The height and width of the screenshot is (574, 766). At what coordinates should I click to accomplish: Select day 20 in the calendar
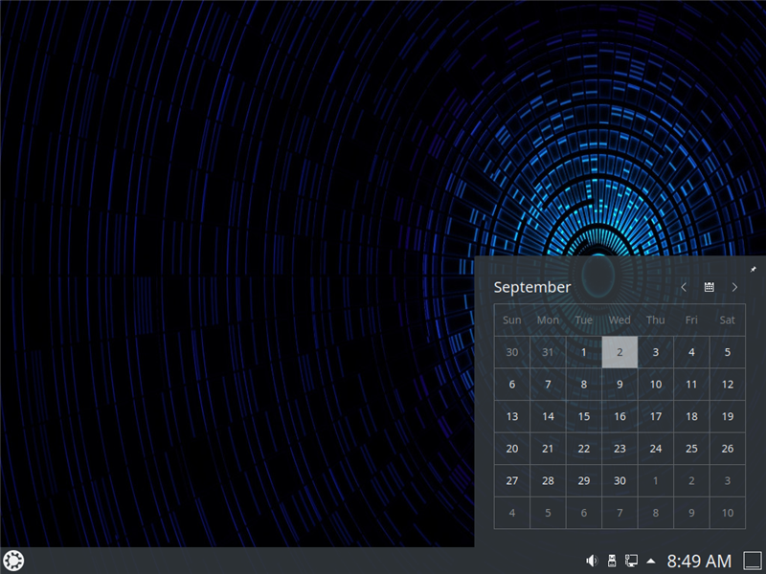(x=512, y=449)
